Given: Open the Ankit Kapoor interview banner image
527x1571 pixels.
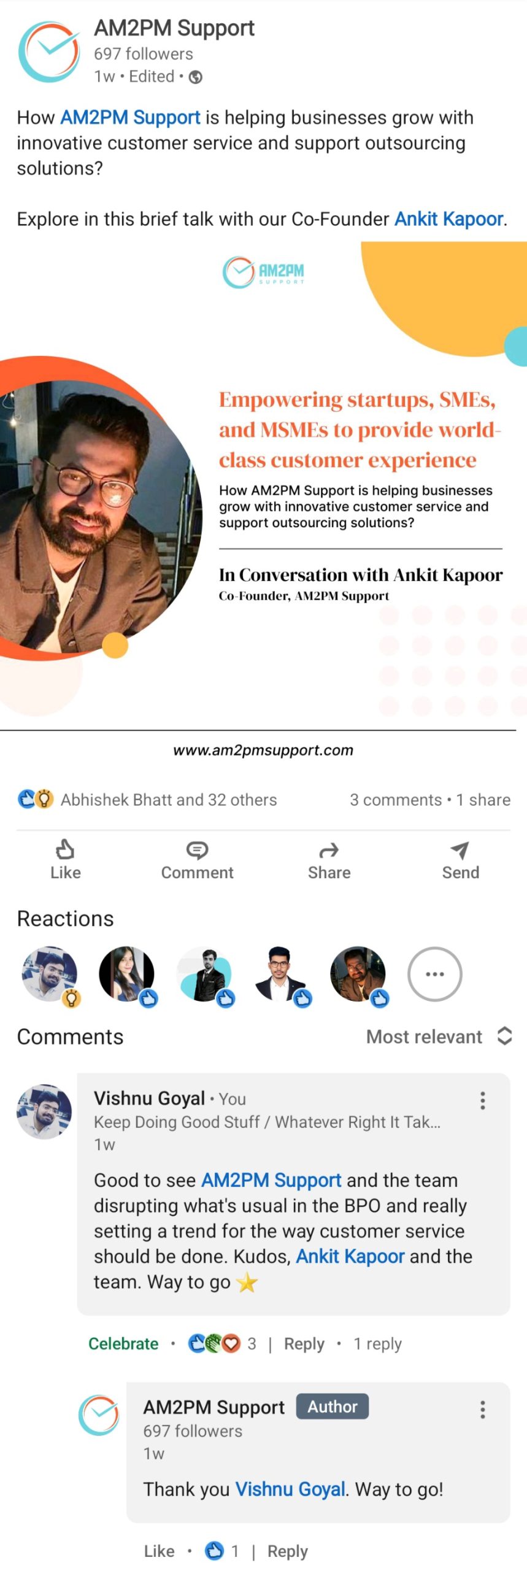Looking at the screenshot, I should pos(263,500).
